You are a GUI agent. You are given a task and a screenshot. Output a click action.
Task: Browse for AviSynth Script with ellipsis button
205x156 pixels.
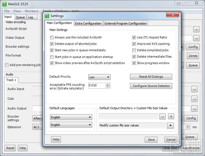(196, 29)
